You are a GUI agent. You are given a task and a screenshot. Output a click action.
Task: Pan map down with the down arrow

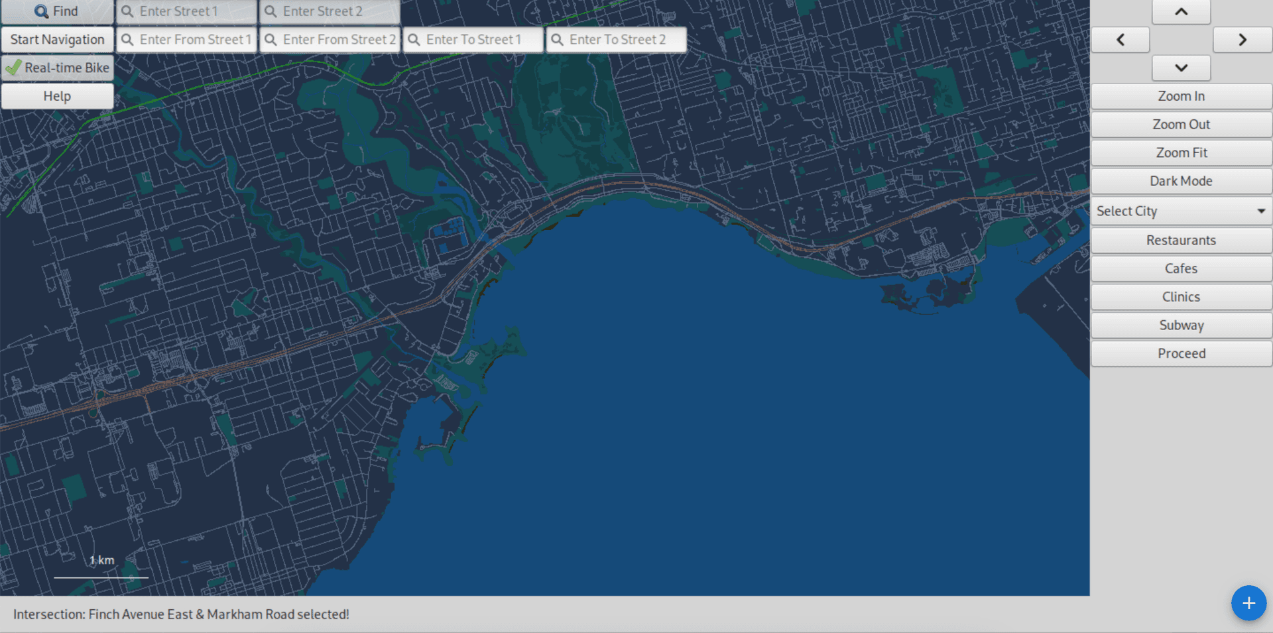coord(1181,68)
